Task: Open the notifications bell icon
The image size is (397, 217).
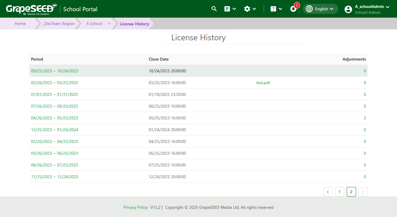Action: (x=293, y=9)
